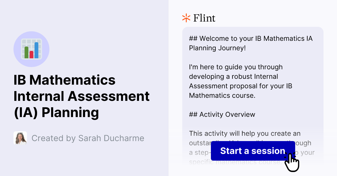Screen dimensions: 337x176
Task: Click the red bar in the chart icon
Action: [32, 54]
